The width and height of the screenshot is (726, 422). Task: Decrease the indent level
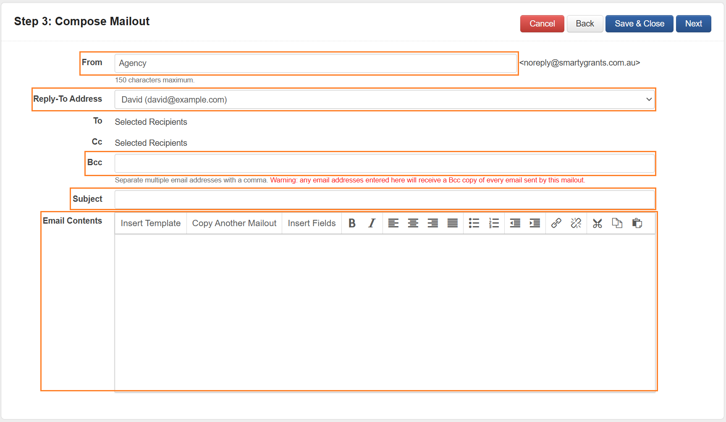pyautogui.click(x=515, y=223)
